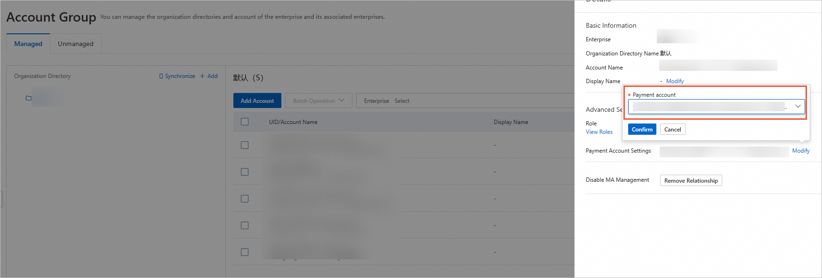
Task: Modify the Payment Account Settings
Action: tap(801, 151)
